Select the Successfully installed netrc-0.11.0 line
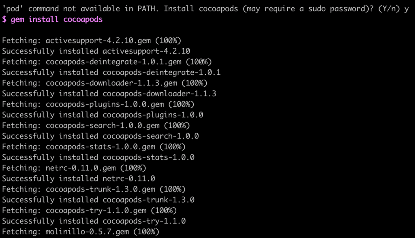This screenshot has width=415, height=238. pyautogui.click(x=79, y=178)
